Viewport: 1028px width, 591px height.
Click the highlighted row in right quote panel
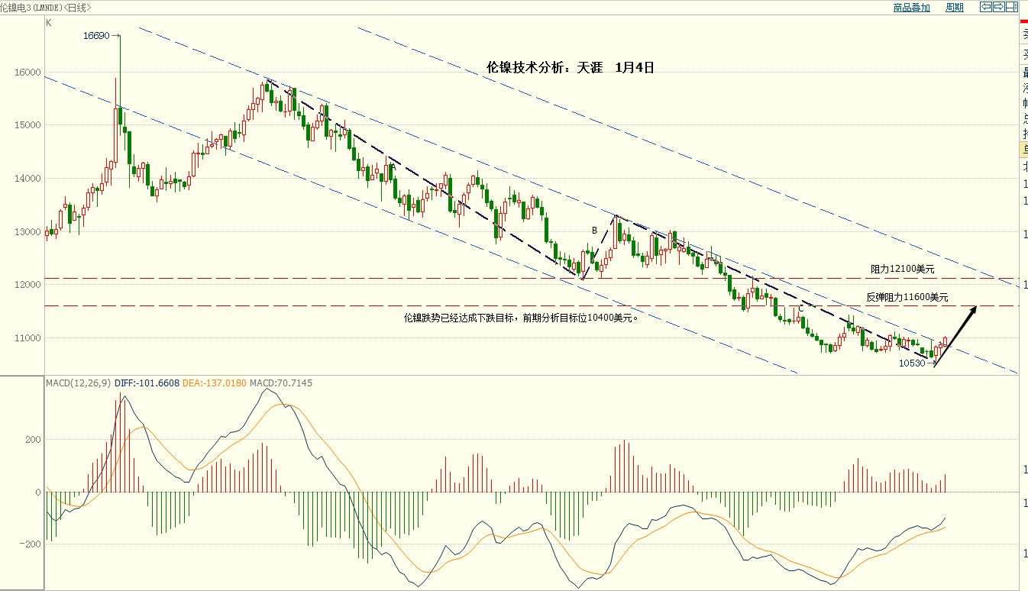coord(1025,149)
